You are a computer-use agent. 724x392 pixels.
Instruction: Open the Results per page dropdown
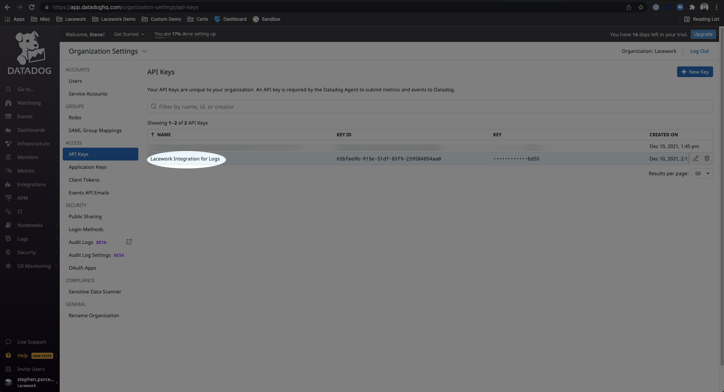pyautogui.click(x=702, y=173)
